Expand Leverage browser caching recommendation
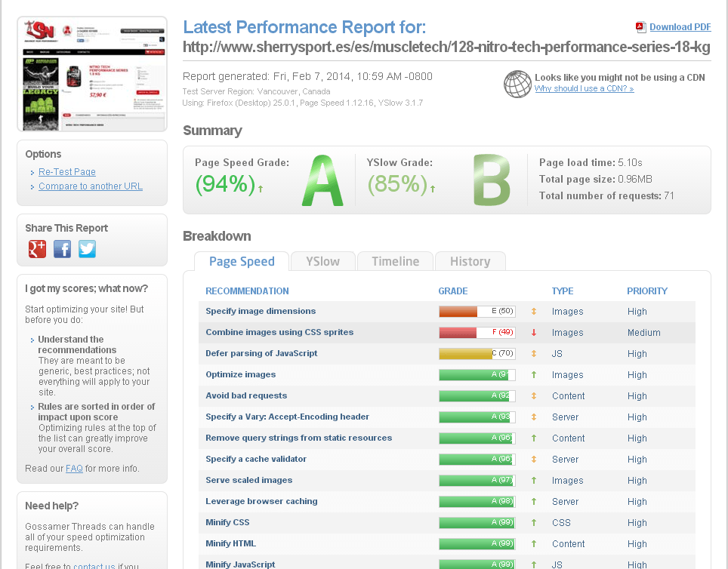Screen dimensions: 728x569 point(261,501)
